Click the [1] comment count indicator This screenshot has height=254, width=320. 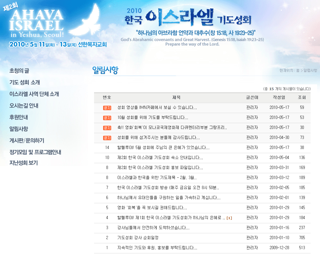(x=229, y=218)
